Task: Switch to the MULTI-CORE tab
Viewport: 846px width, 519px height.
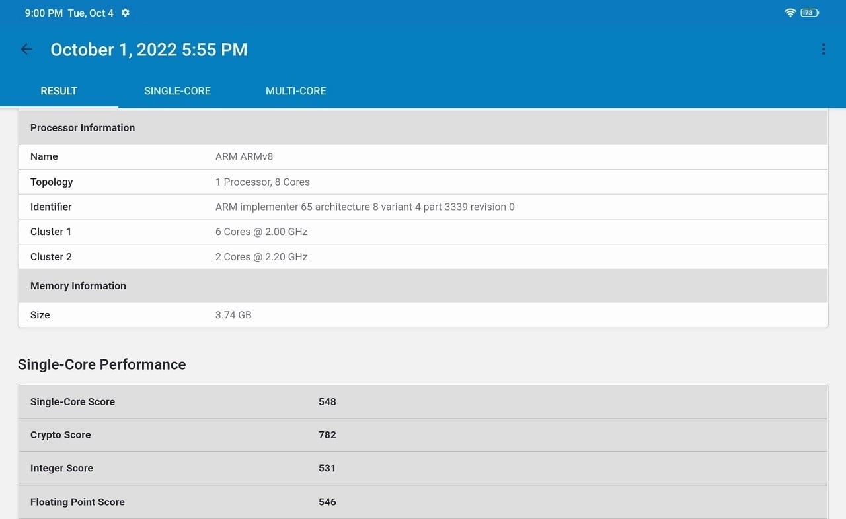Action: click(x=295, y=91)
